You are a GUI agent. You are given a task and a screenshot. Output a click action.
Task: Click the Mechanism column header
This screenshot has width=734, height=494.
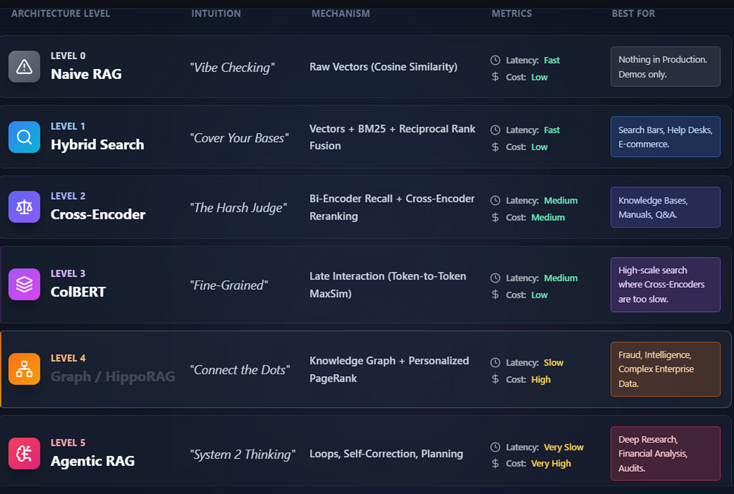(x=341, y=13)
